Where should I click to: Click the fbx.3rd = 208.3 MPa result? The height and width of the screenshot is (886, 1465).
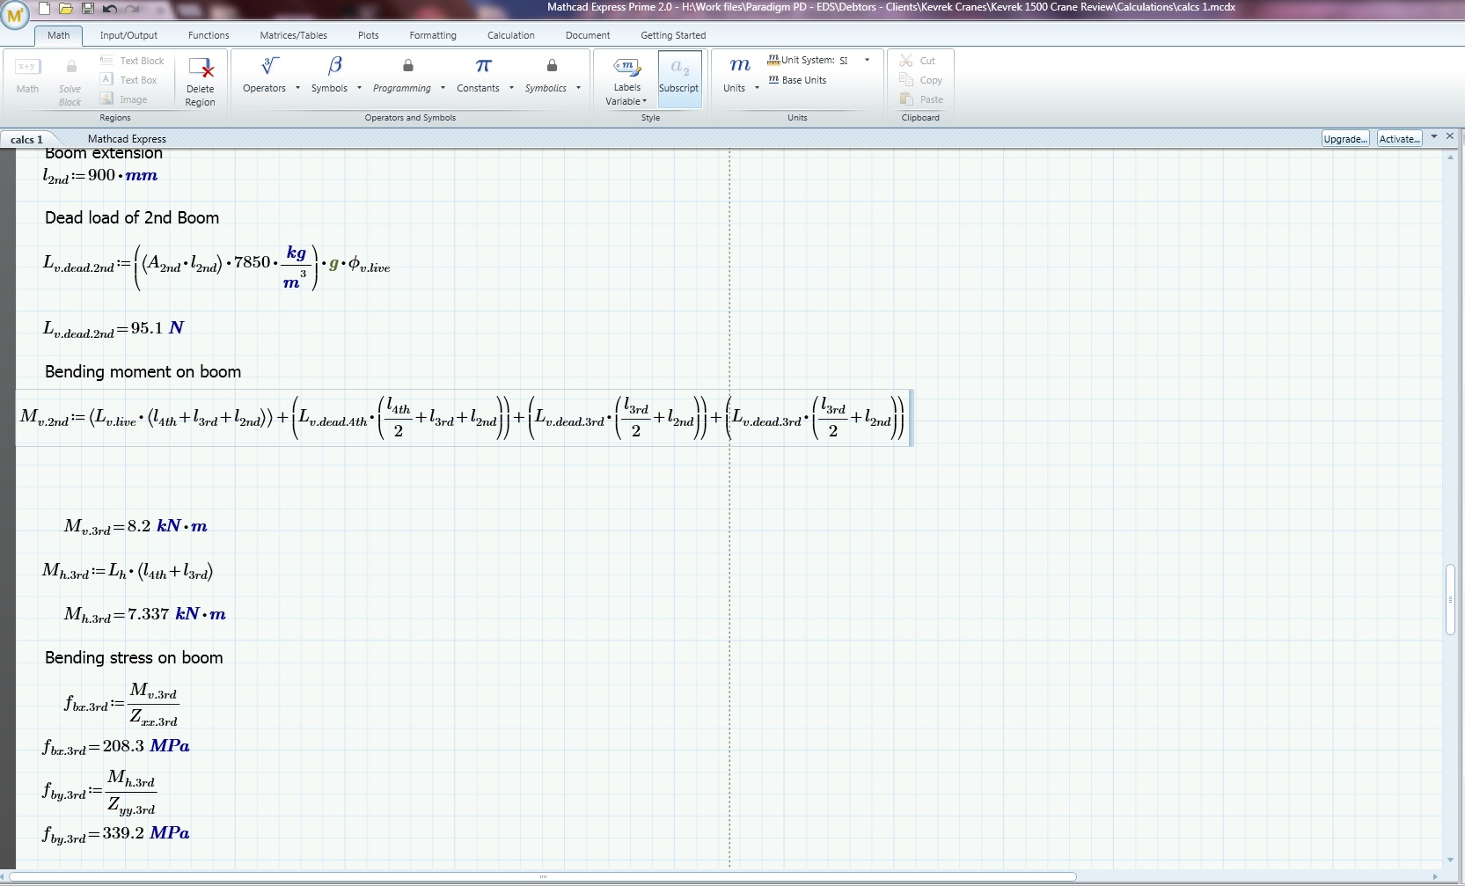coord(116,747)
